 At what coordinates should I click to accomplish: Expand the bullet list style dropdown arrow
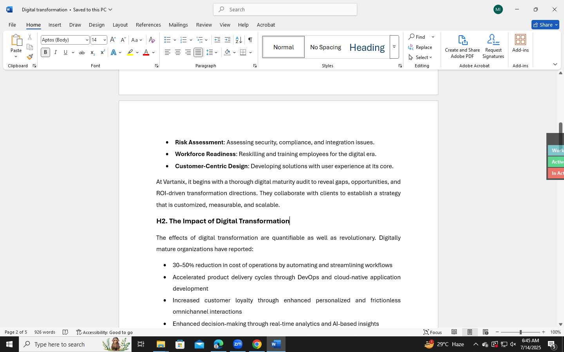(175, 40)
